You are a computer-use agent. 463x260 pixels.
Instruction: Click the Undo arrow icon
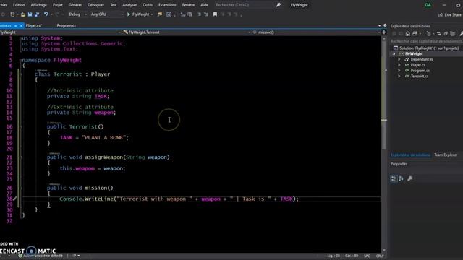point(46,14)
